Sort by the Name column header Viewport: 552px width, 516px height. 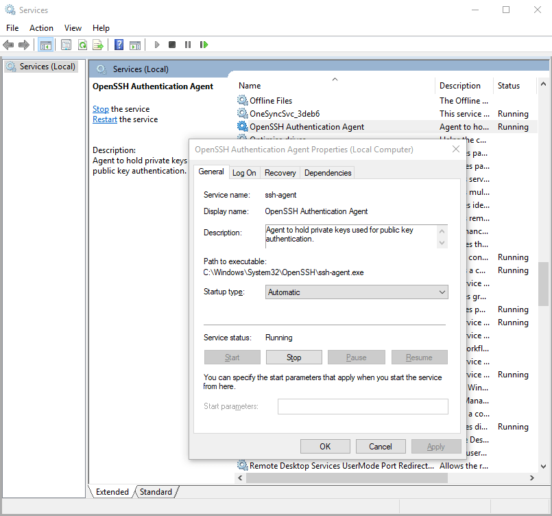pos(335,86)
